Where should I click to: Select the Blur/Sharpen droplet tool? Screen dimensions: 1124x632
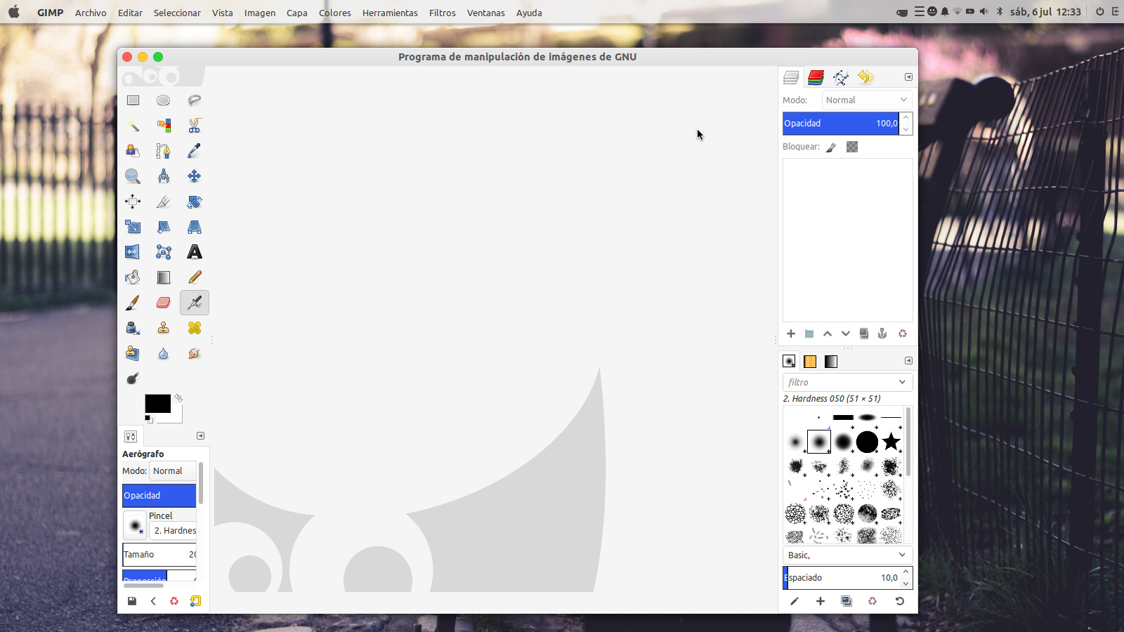[163, 353]
